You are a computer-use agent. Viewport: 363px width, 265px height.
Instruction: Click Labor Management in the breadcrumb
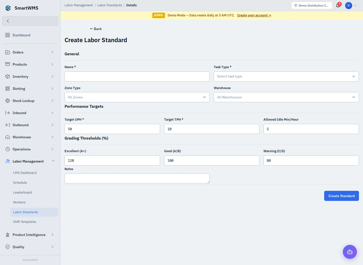pyautogui.click(x=79, y=5)
